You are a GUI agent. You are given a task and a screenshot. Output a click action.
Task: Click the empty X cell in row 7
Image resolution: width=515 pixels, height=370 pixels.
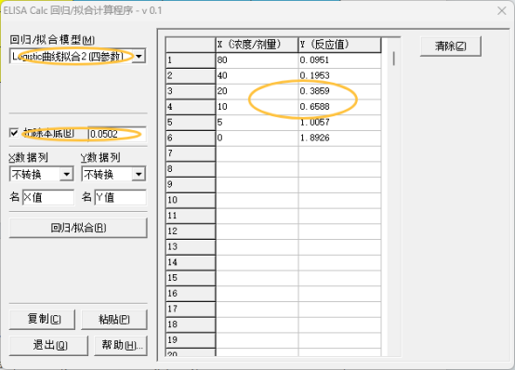pyautogui.click(x=257, y=153)
